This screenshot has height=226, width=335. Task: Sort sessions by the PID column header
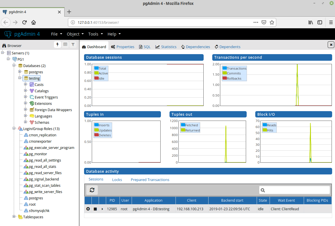click(112, 201)
